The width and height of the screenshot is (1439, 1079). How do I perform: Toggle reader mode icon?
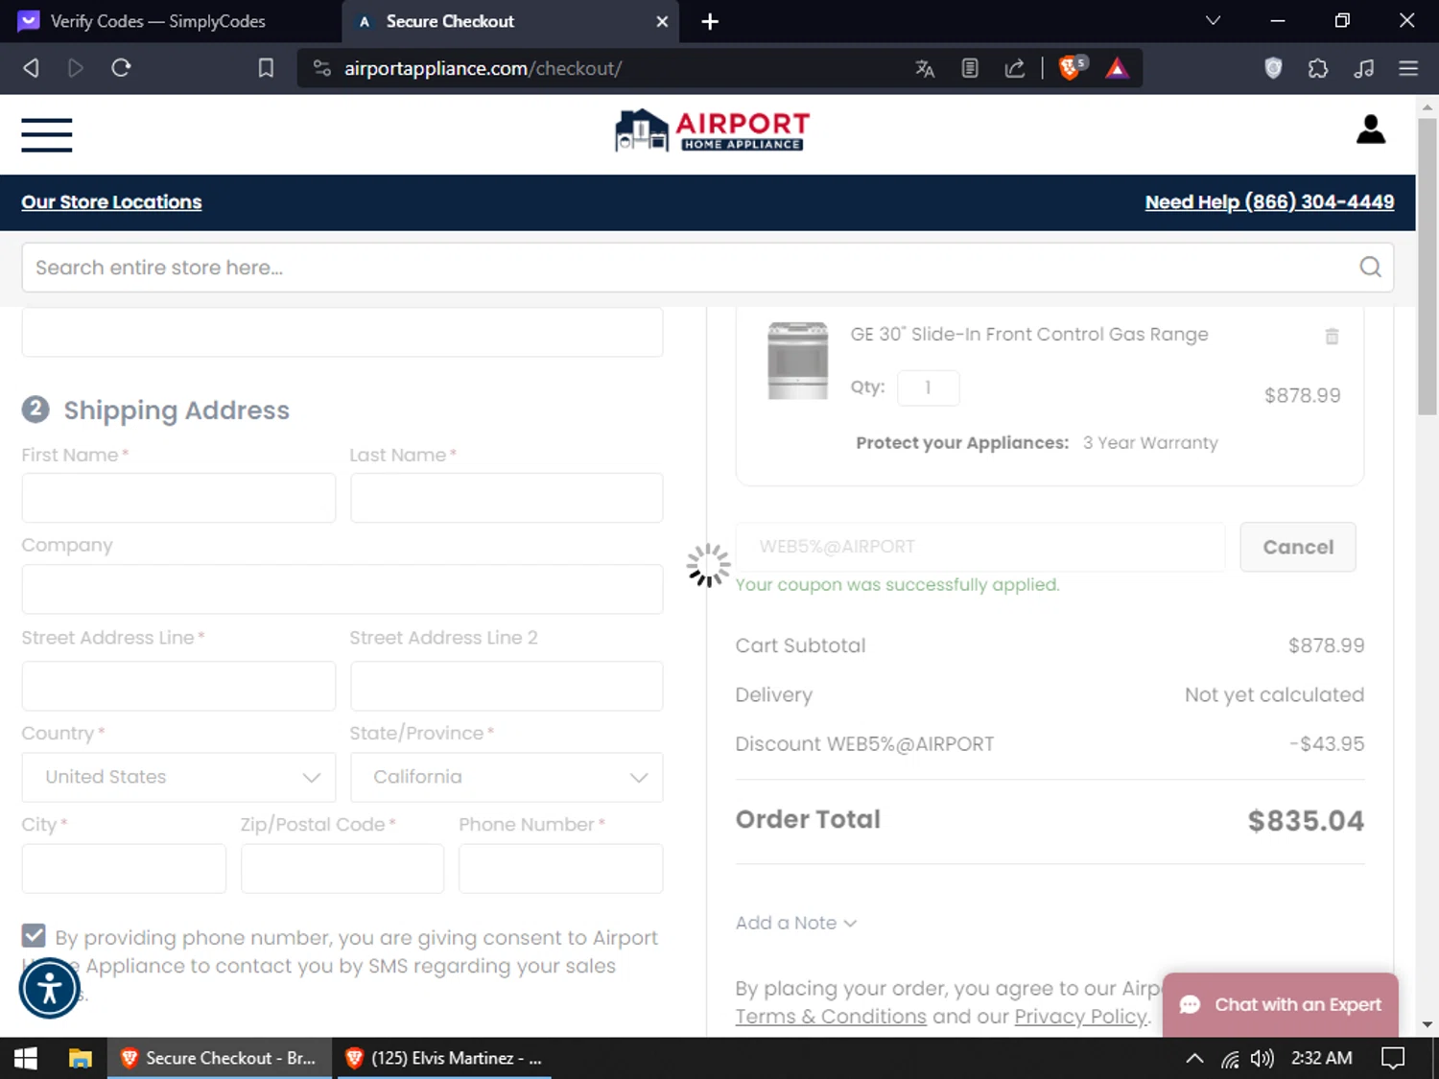[x=970, y=68]
